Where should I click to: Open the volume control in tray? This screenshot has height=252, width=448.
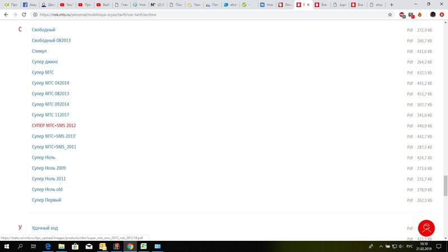(x=401, y=246)
